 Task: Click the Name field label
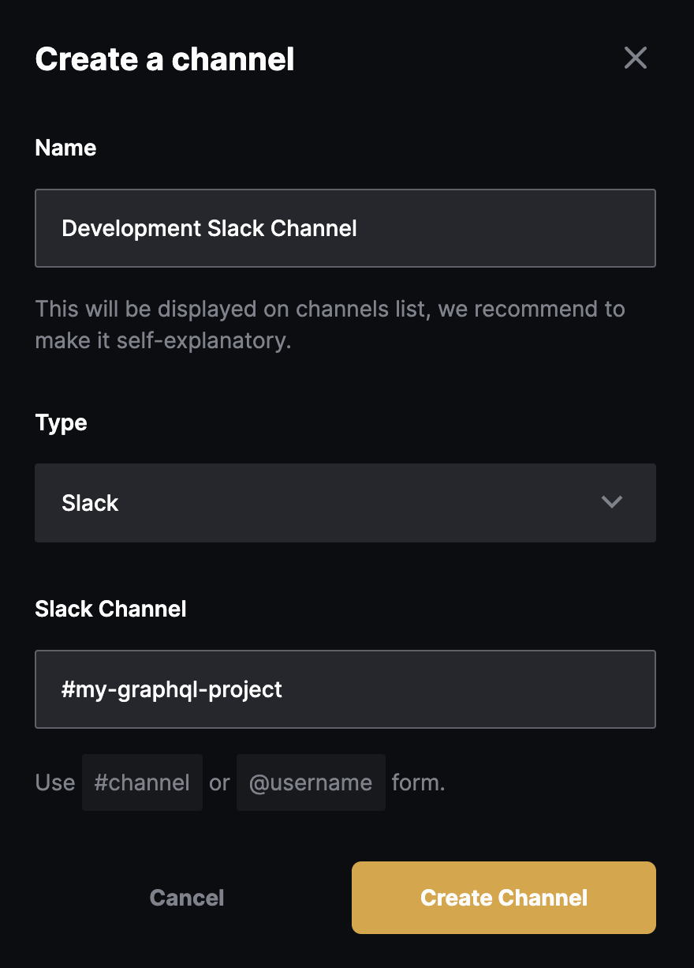point(65,148)
